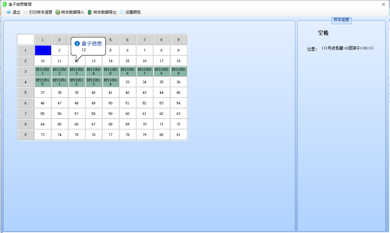This screenshot has height=233, width=390.
Task: Select empty slot 54
Action: [179, 103]
